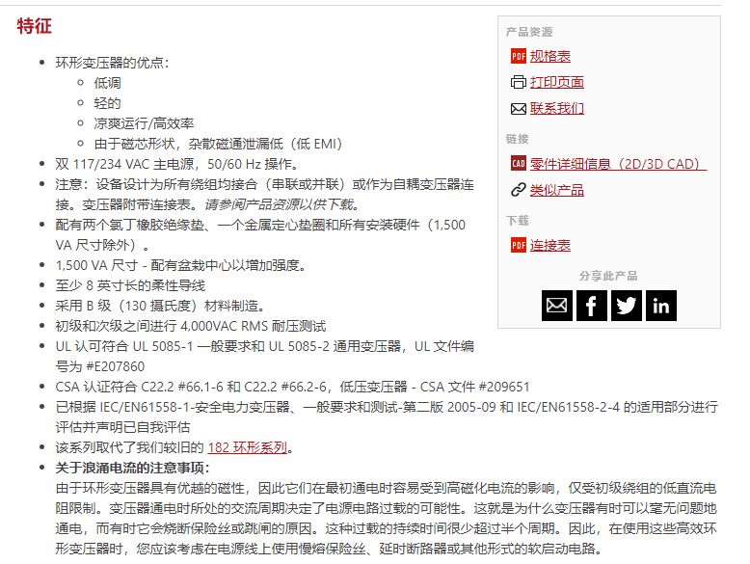This screenshot has width=750, height=564.
Task: Click the 下载 section label
Action: (x=518, y=221)
